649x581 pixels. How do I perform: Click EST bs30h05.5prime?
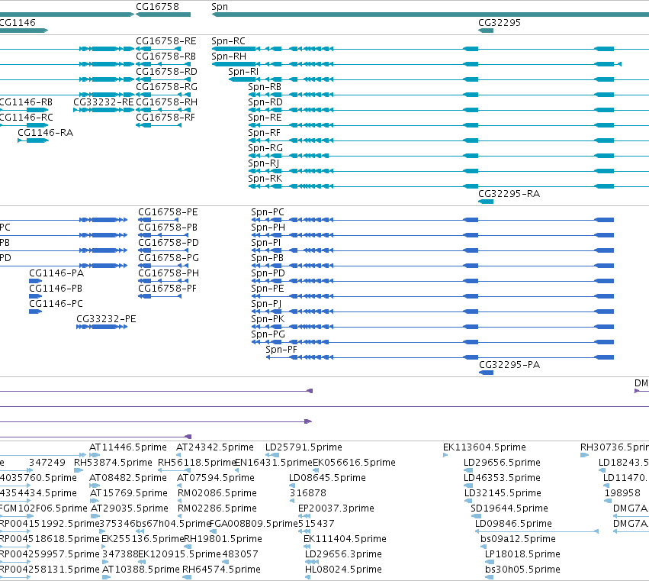click(522, 570)
